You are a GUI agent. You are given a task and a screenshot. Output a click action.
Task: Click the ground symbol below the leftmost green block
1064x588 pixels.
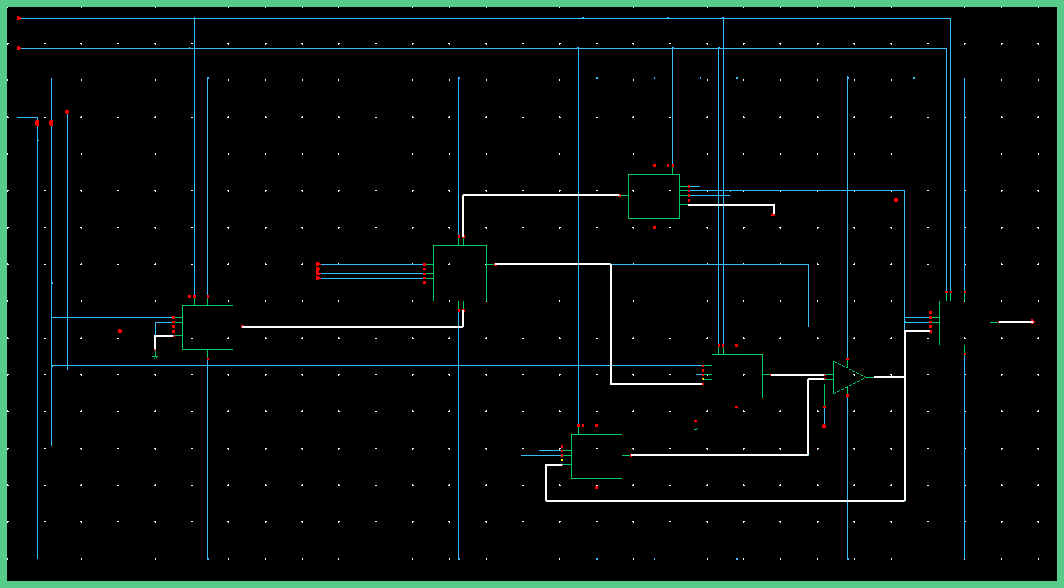click(x=155, y=357)
